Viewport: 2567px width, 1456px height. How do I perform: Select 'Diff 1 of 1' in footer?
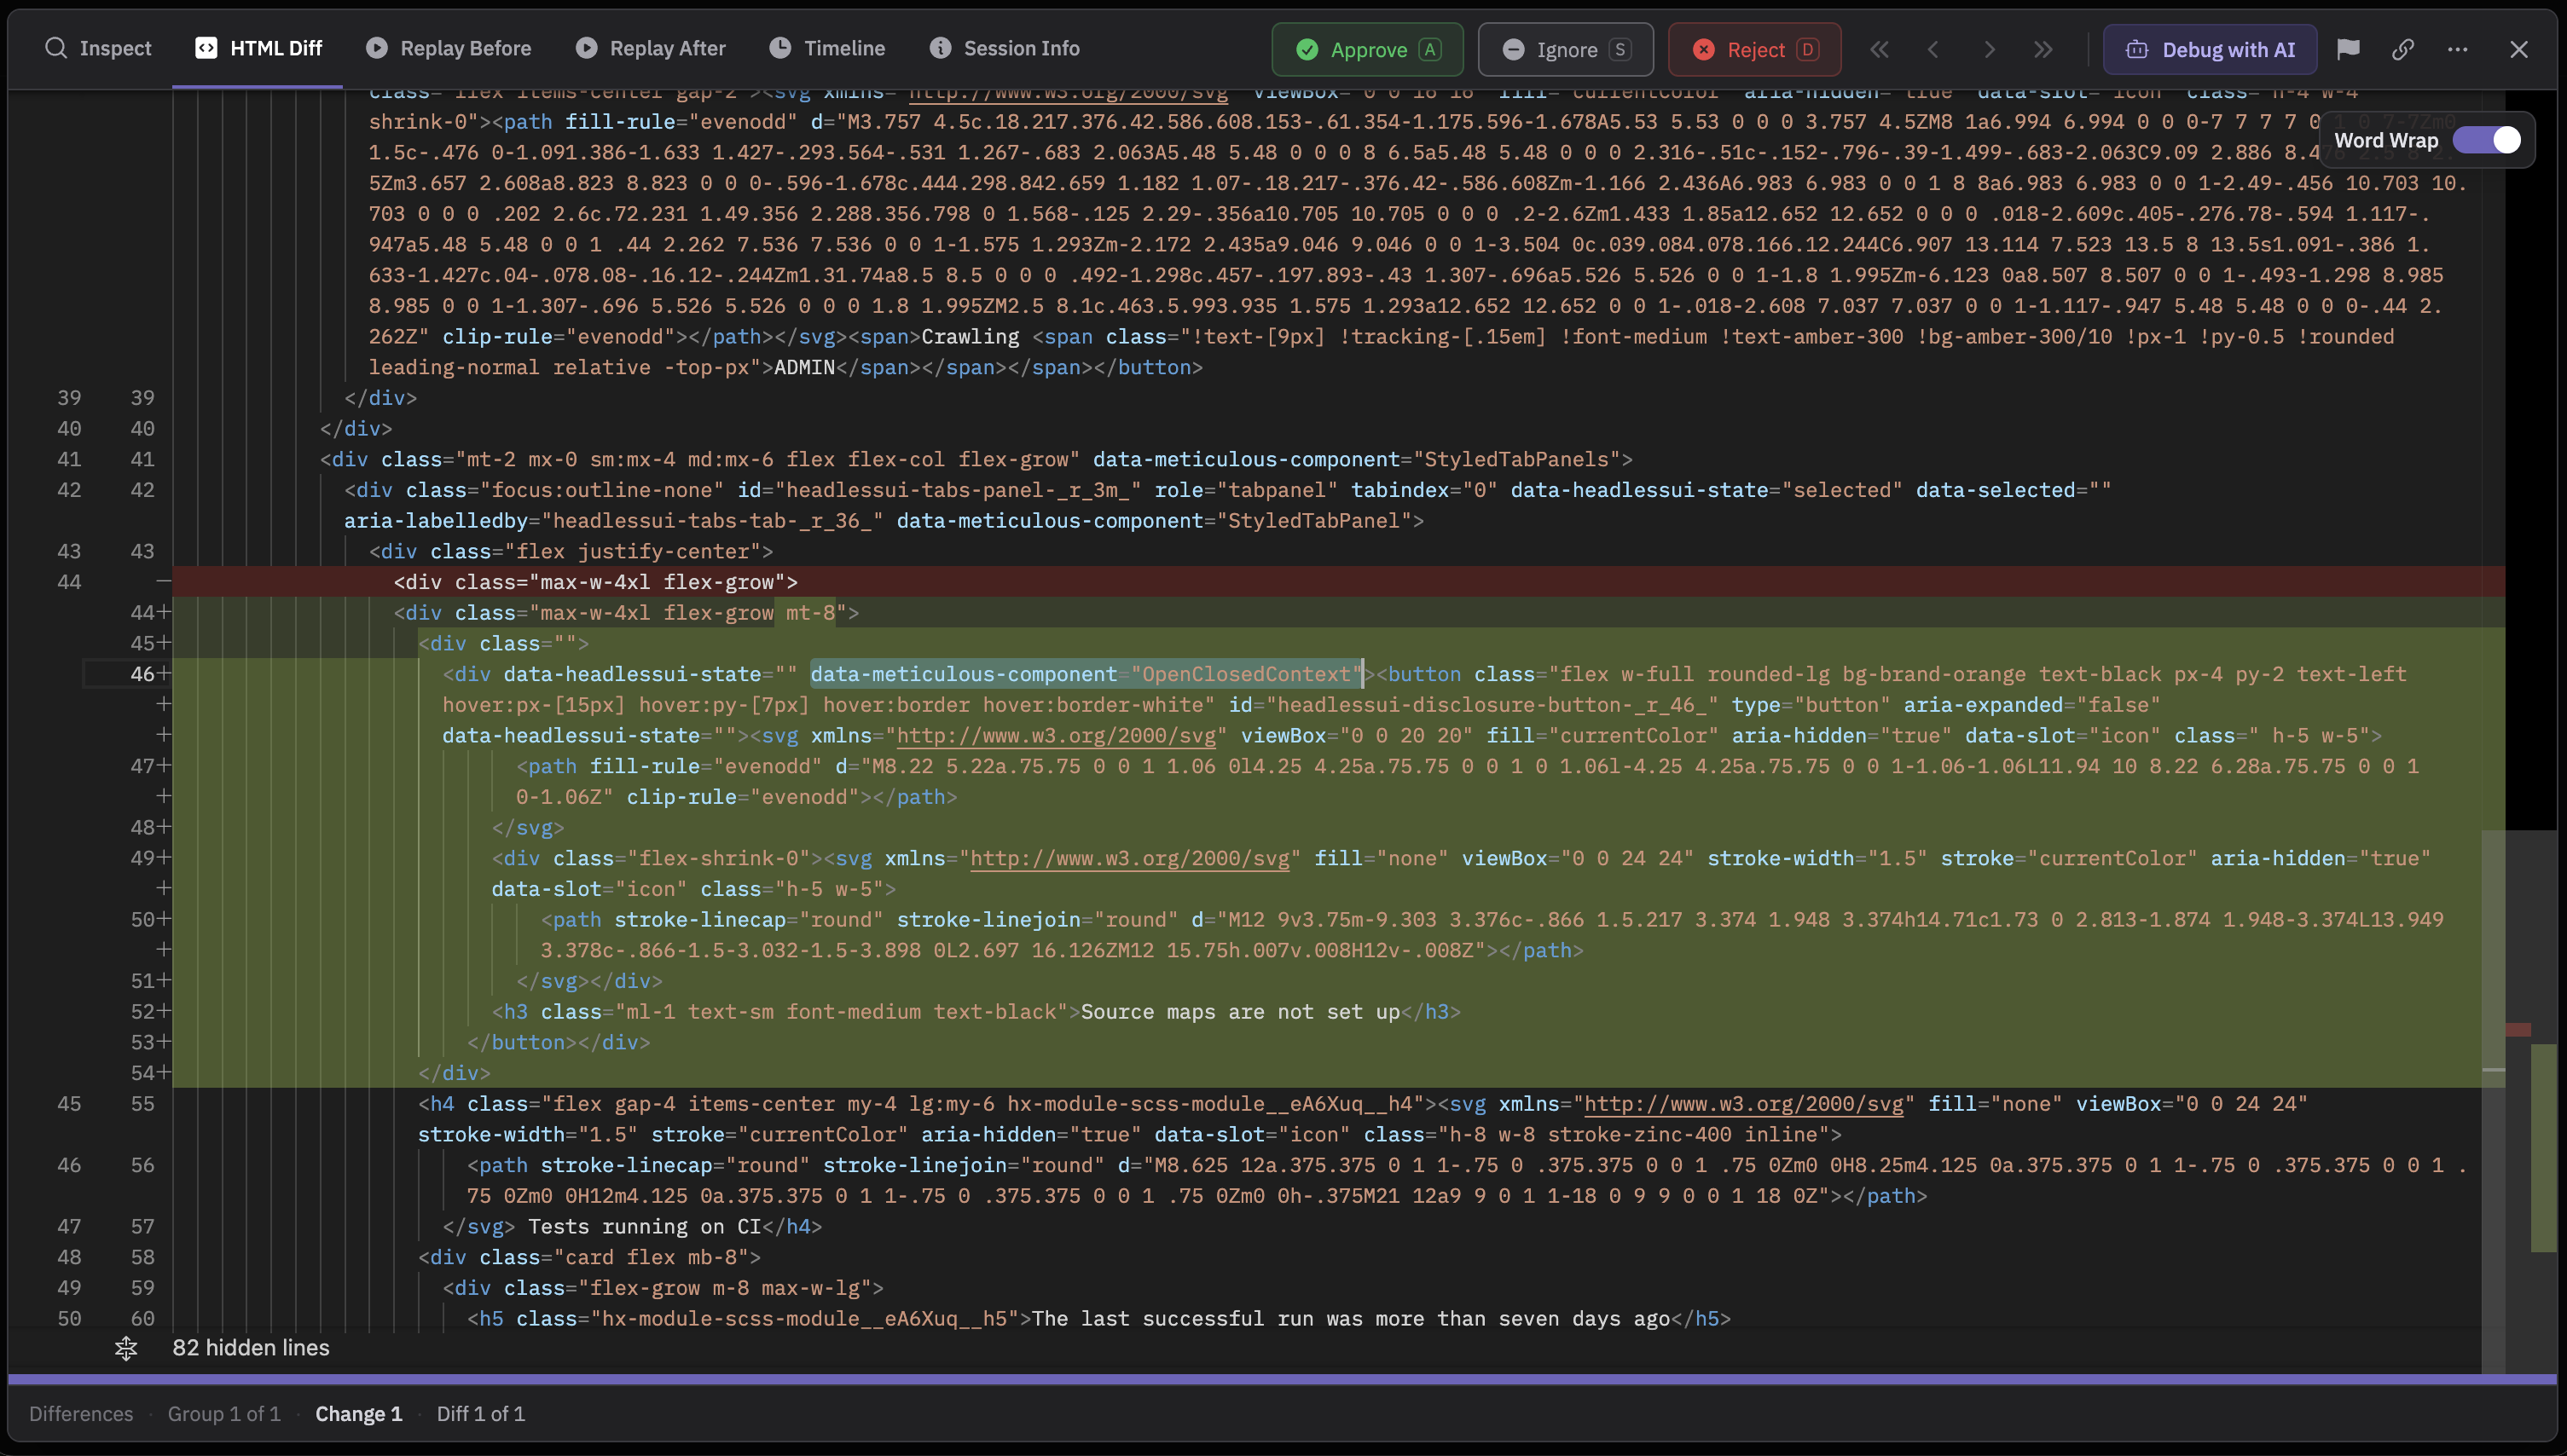pos(480,1413)
